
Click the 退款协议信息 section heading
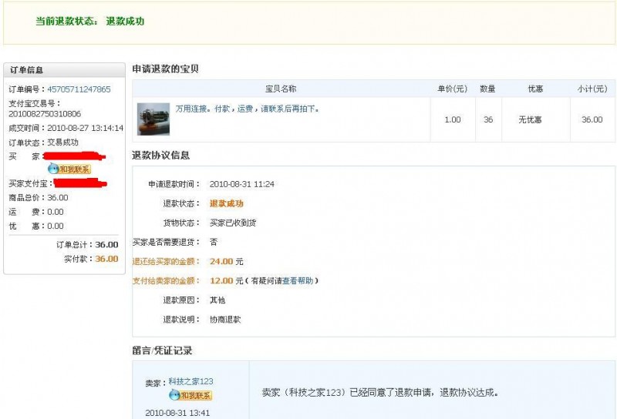click(160, 155)
